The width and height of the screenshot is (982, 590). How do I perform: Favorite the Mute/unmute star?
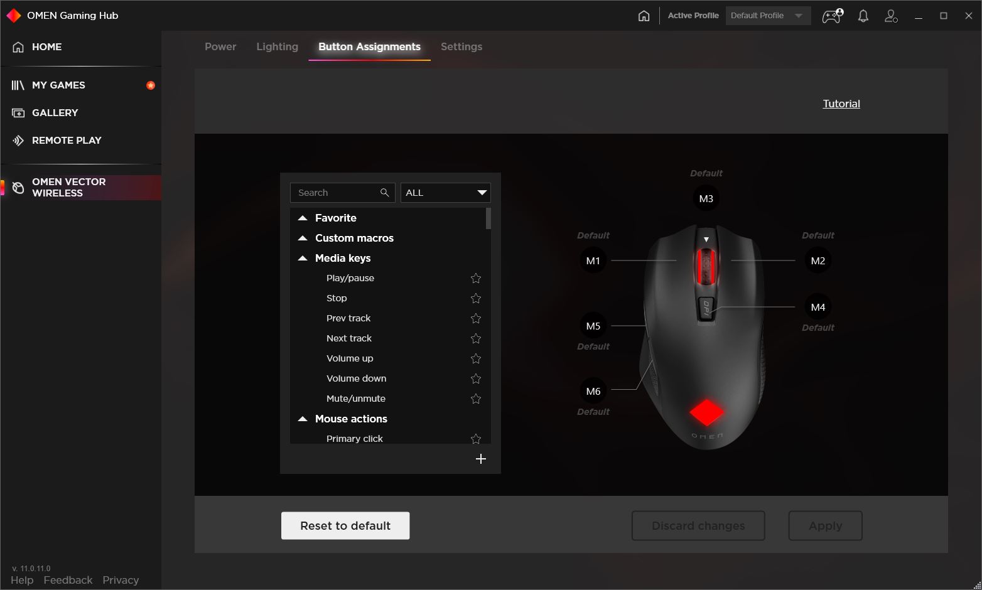[476, 399]
